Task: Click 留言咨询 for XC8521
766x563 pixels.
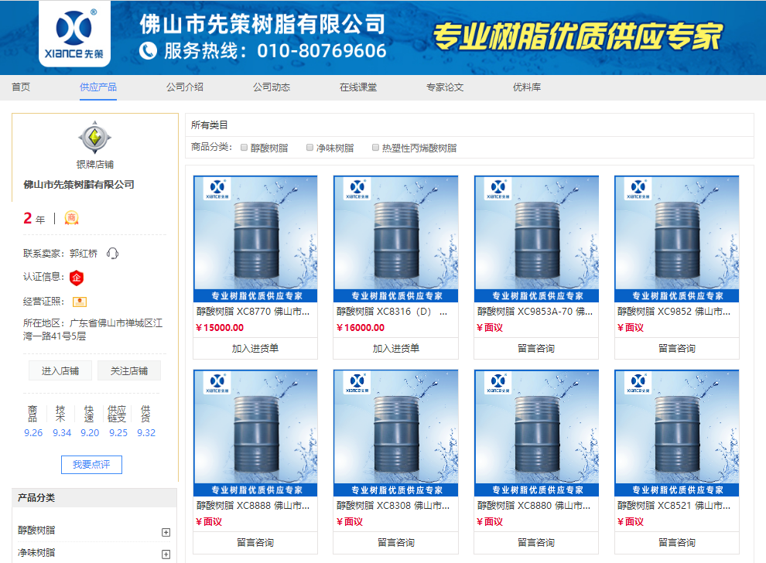Action: (676, 542)
